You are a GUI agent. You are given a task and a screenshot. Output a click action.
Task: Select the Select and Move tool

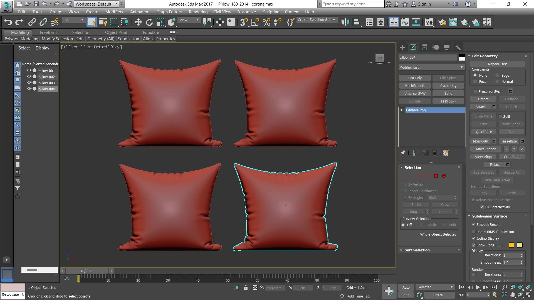(138, 22)
